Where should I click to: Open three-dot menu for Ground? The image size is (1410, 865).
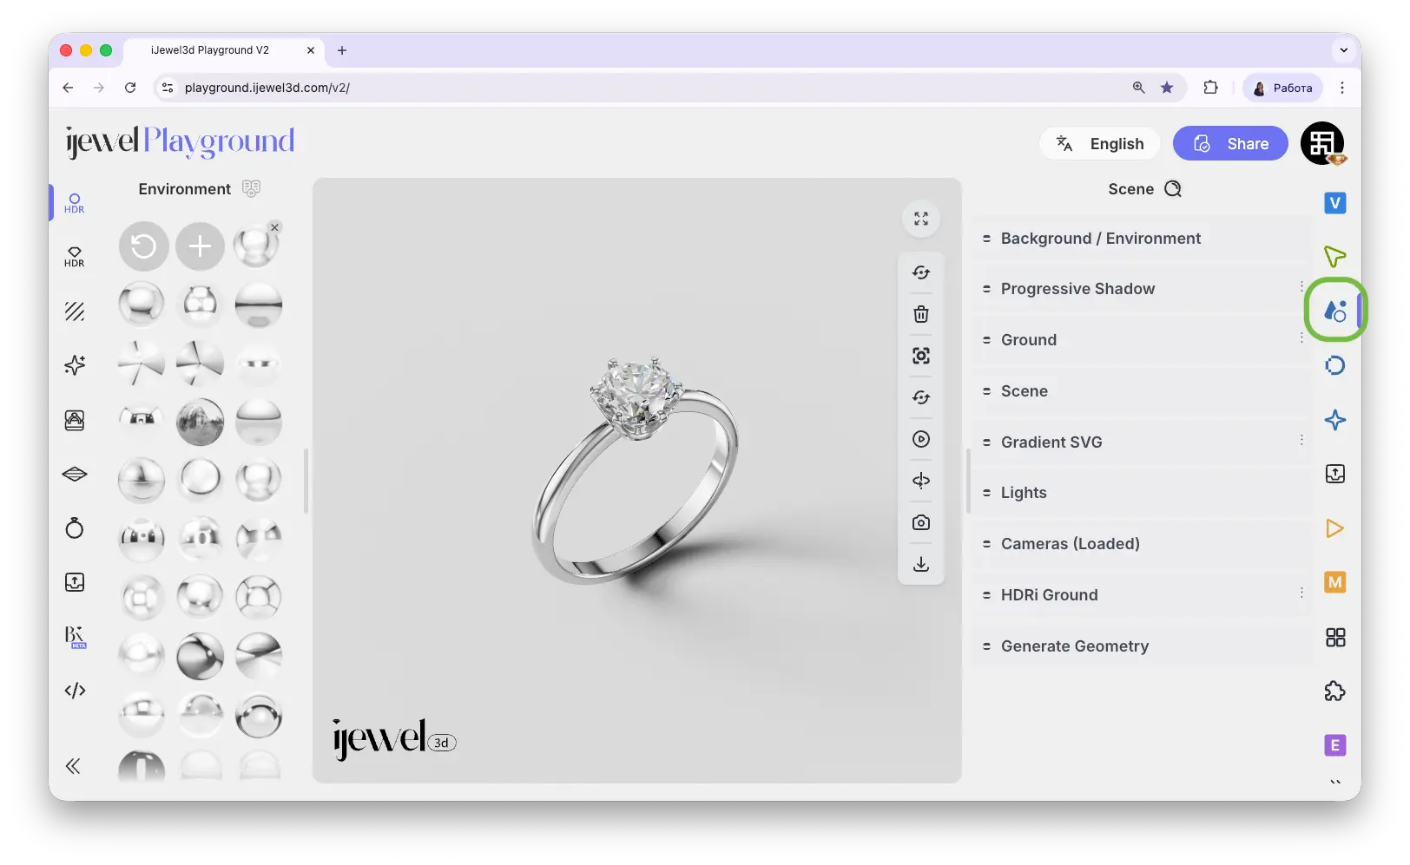click(x=1301, y=337)
